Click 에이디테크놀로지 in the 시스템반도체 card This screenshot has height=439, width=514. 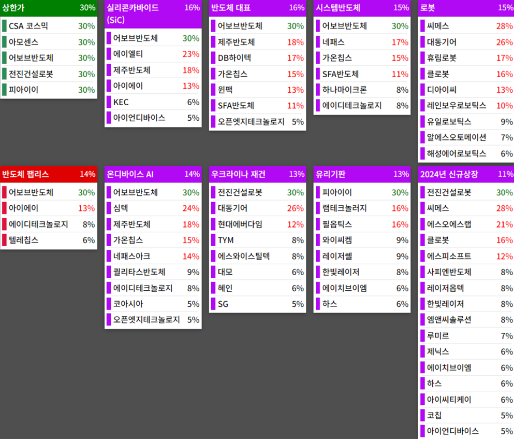tap(362, 105)
